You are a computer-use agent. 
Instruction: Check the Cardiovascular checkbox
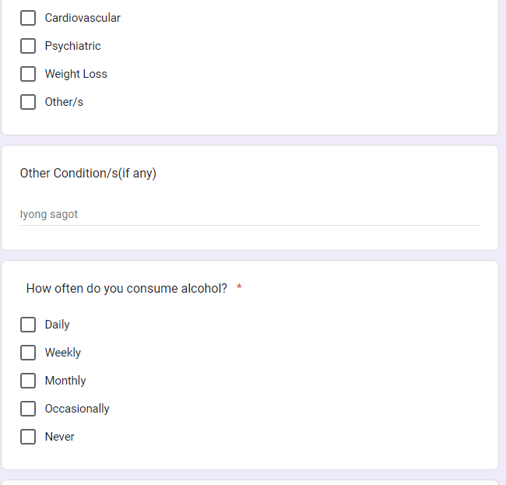(28, 18)
